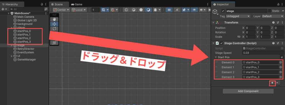
Task: Select the solid shaded sphere icon
Action: [x=141, y=10]
